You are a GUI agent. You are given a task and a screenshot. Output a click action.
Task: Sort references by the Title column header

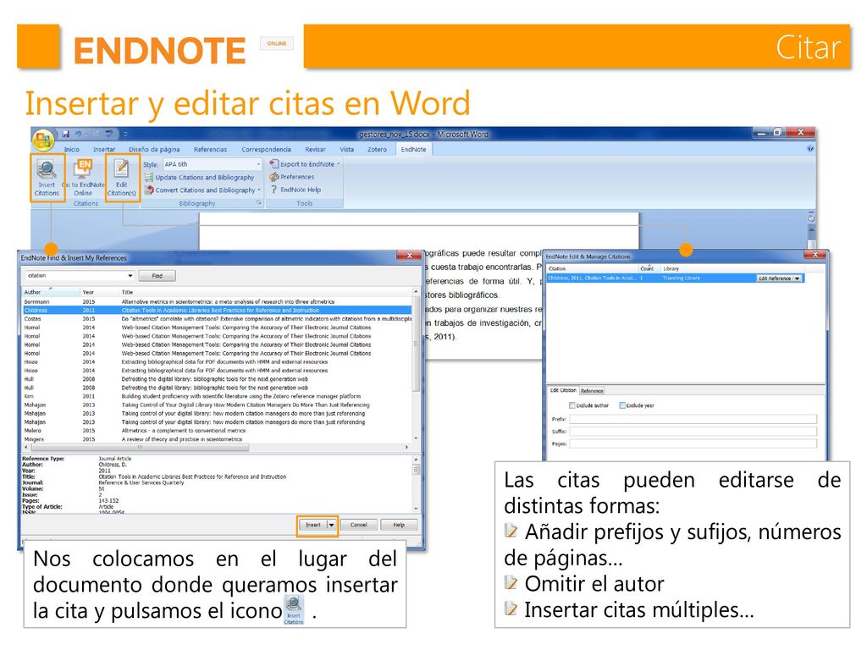(x=266, y=292)
